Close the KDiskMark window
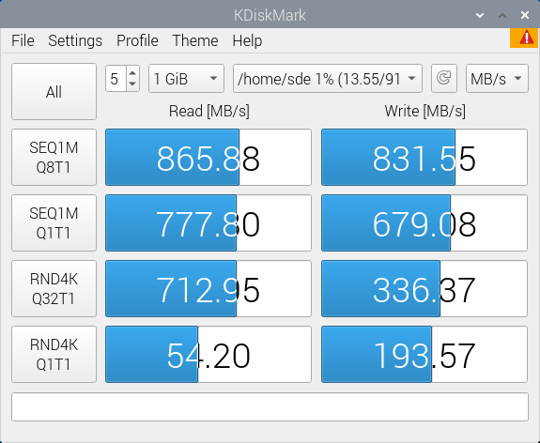This screenshot has height=443, width=540. 525,15
